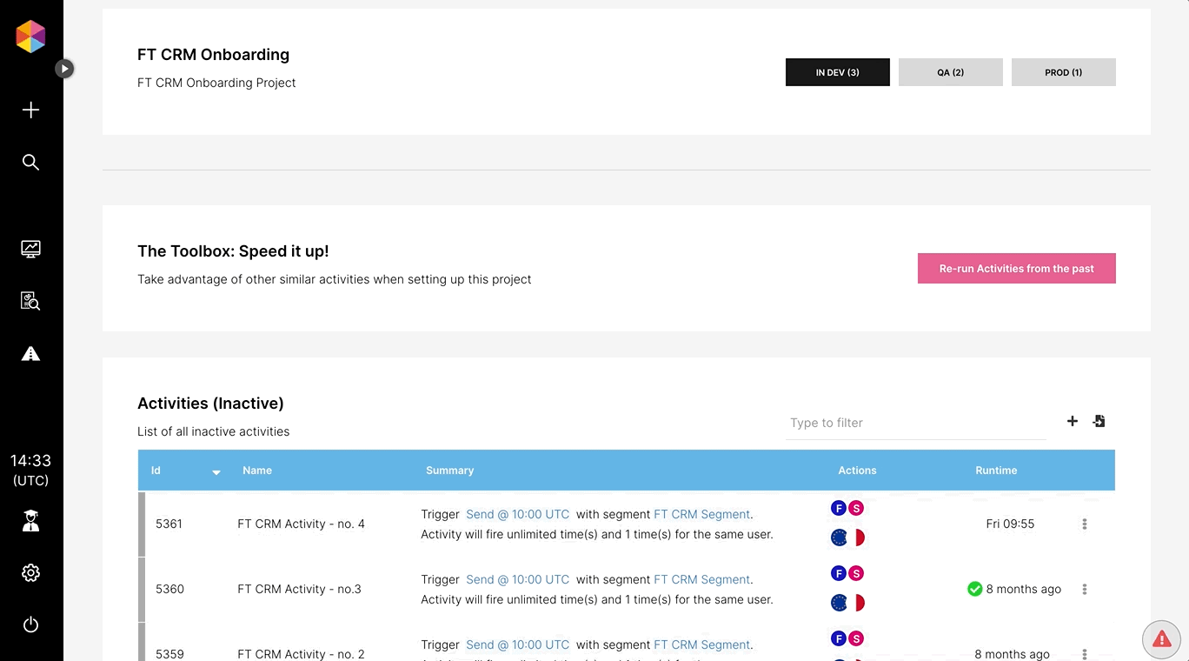This screenshot has width=1189, height=661.
Task: Click the hexagon logo in the sidebar
Action: (x=30, y=37)
